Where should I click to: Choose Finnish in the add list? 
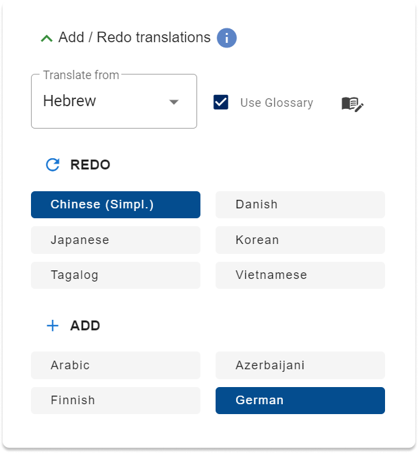point(115,400)
